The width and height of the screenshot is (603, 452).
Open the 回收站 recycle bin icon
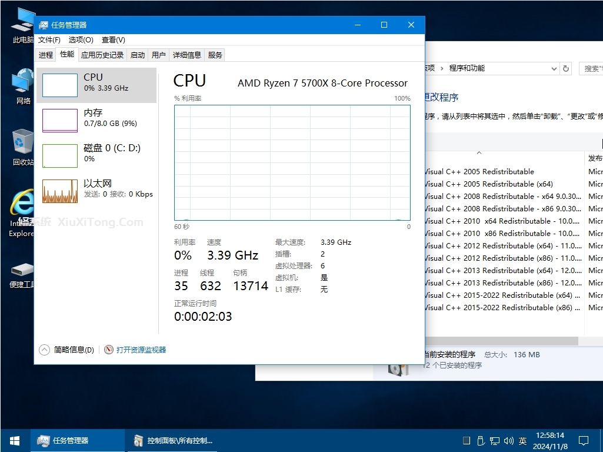[x=22, y=147]
